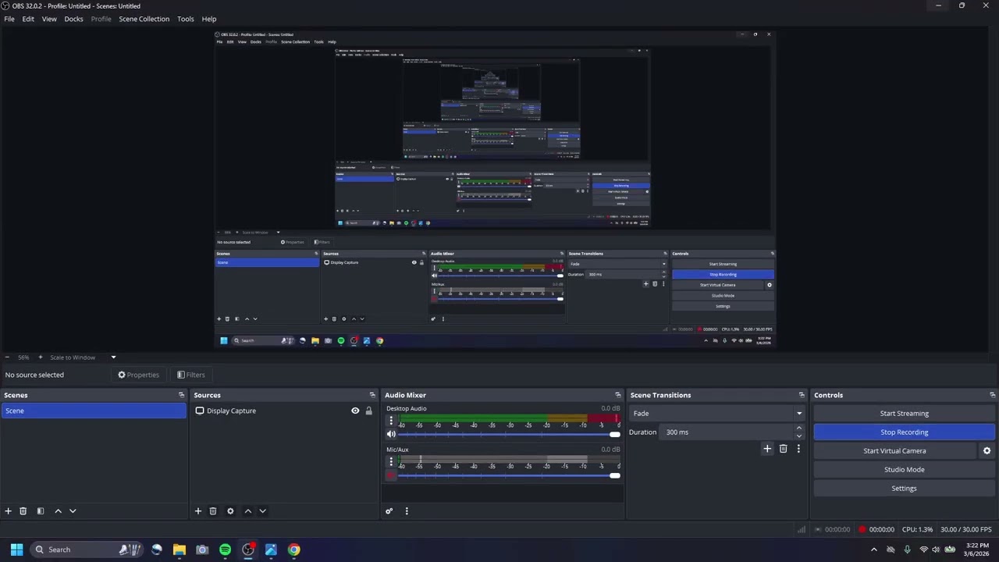Click Start Streaming button
Screen dimensions: 999x562
pyautogui.click(x=904, y=414)
